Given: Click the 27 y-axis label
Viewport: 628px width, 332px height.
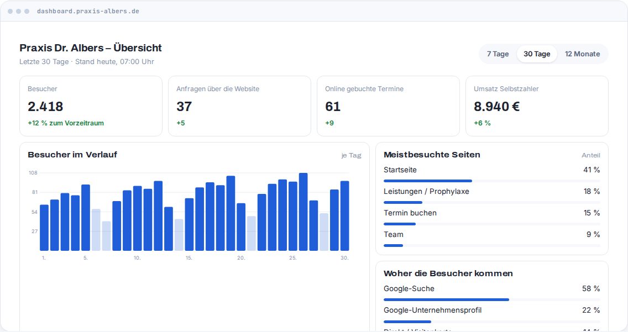Looking at the screenshot, I should point(34,231).
